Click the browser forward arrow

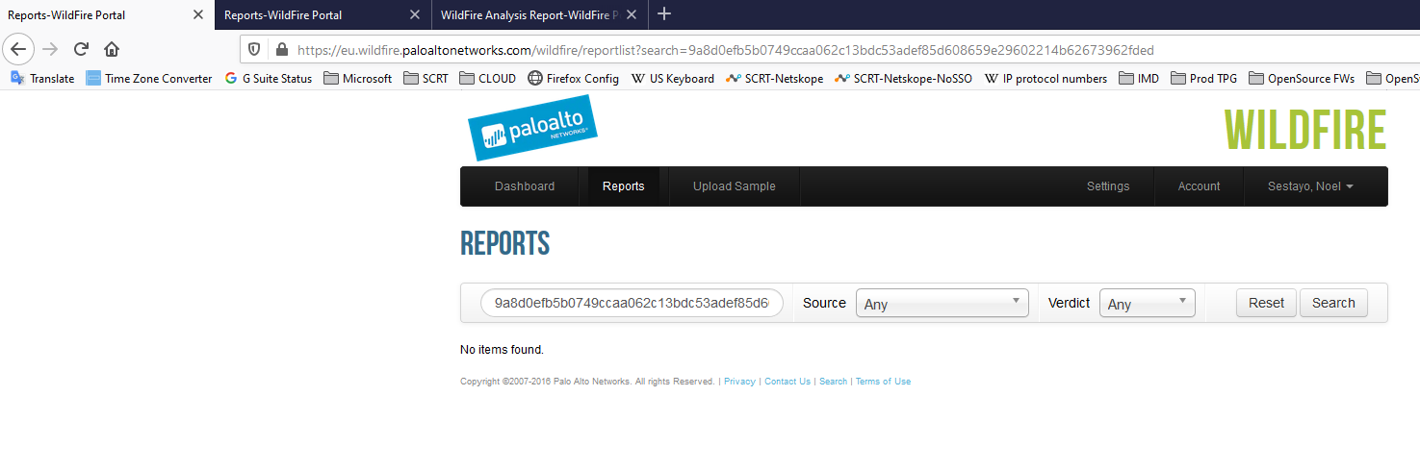[x=50, y=49]
